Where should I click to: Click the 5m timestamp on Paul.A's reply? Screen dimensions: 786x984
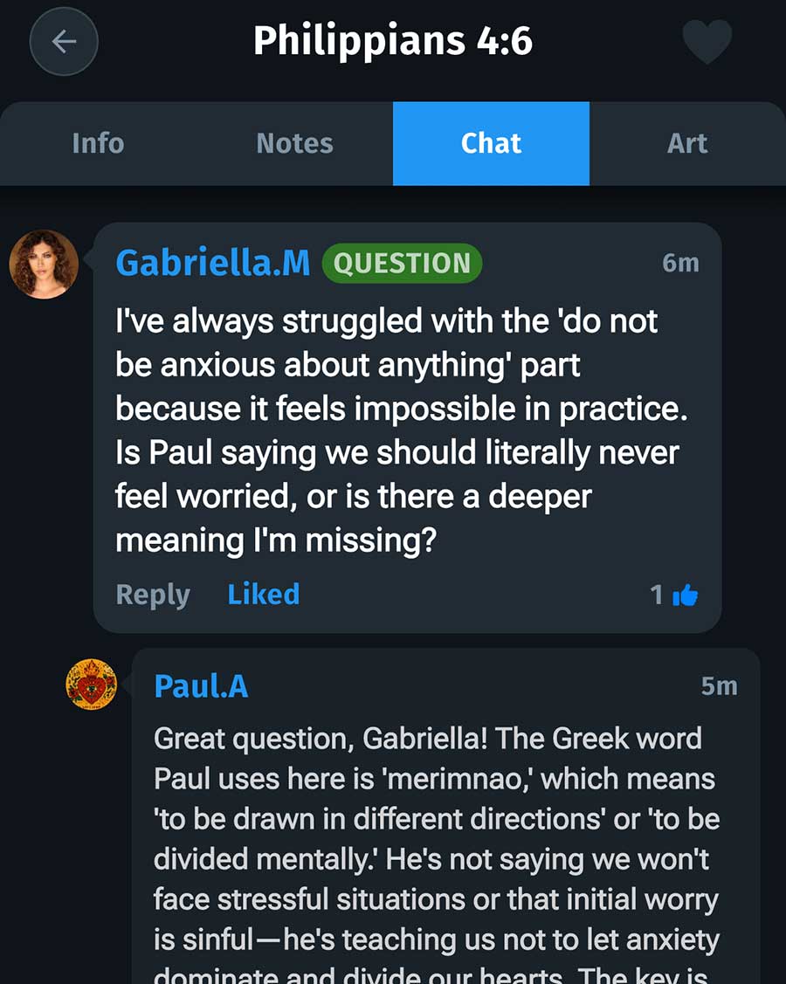[x=720, y=687]
